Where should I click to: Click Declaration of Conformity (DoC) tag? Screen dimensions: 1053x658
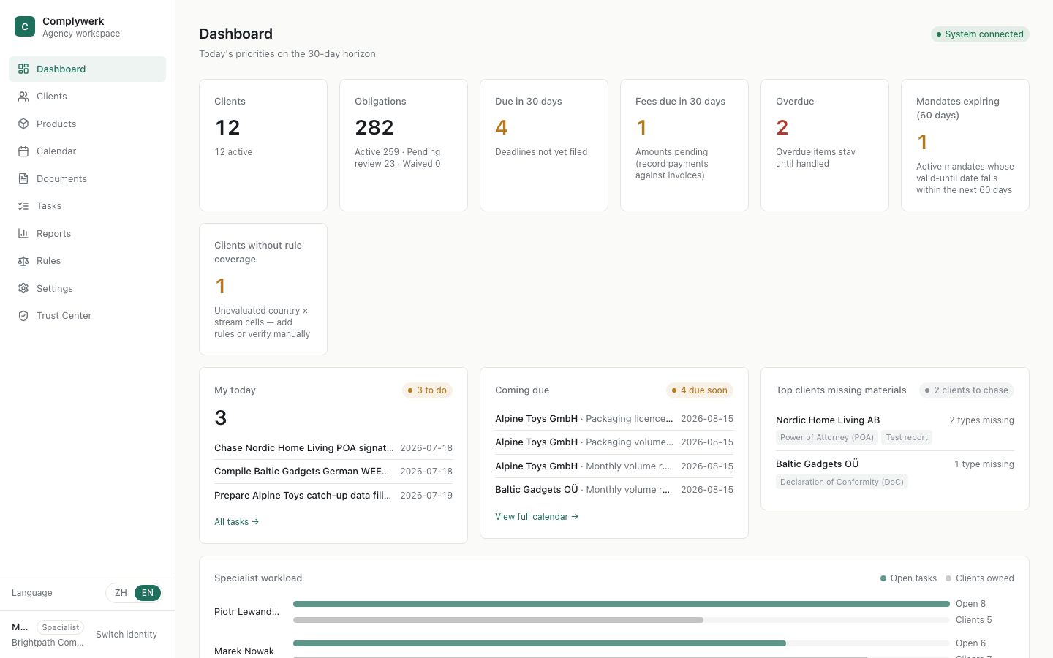[842, 482]
